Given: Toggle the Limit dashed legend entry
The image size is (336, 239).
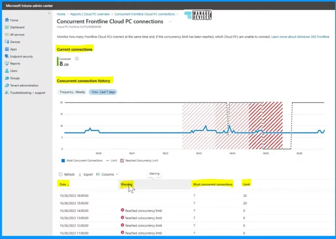Looking at the screenshot, I should [x=112, y=160].
